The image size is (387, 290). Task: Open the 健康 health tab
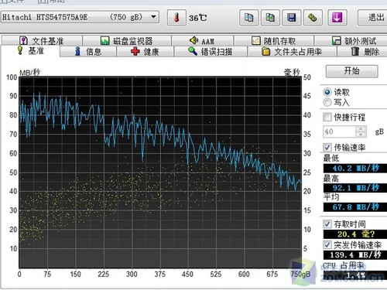(x=145, y=52)
